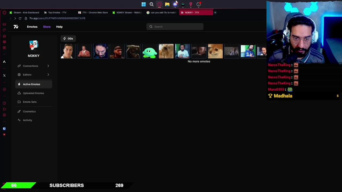342x192 pixels.
Task: Click the site security lock icon
Action: tap(26, 18)
